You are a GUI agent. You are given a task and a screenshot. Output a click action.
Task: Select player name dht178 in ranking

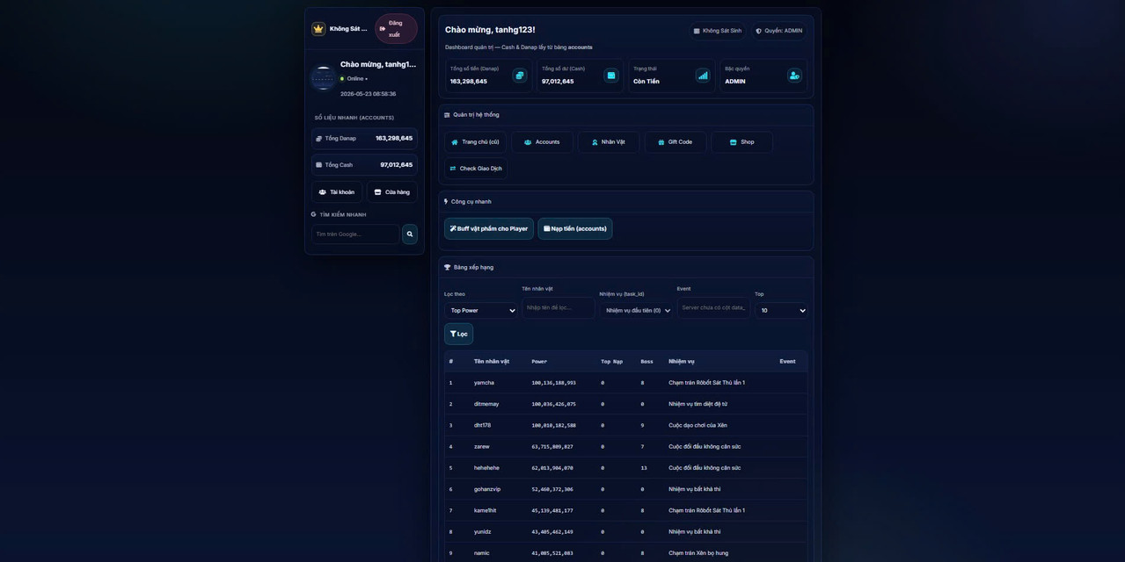coord(482,425)
